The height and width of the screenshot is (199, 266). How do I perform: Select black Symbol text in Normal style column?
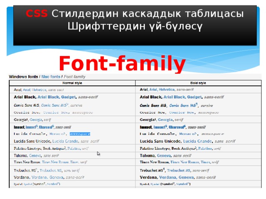pos(18,184)
